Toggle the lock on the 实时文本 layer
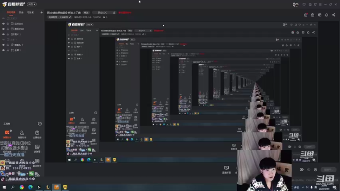The height and width of the screenshot is (191, 340). [8, 24]
